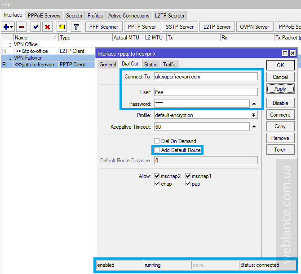Click the Apply button
The image size is (301, 274).
[x=280, y=89]
